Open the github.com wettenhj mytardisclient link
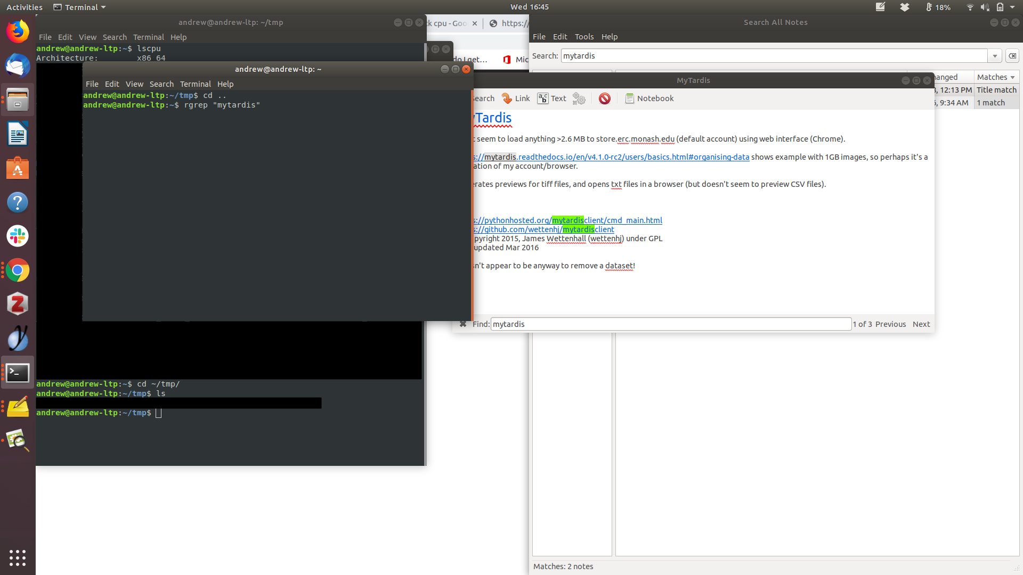The width and height of the screenshot is (1023, 575). tap(543, 229)
